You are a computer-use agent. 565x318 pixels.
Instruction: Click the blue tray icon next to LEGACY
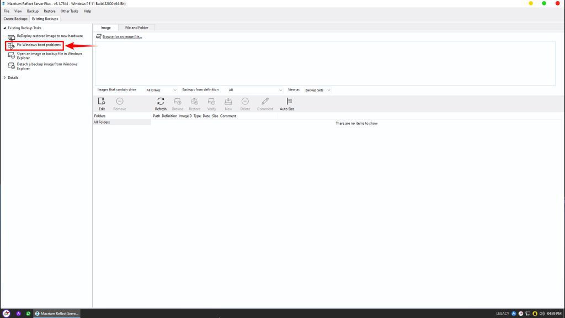click(514, 314)
